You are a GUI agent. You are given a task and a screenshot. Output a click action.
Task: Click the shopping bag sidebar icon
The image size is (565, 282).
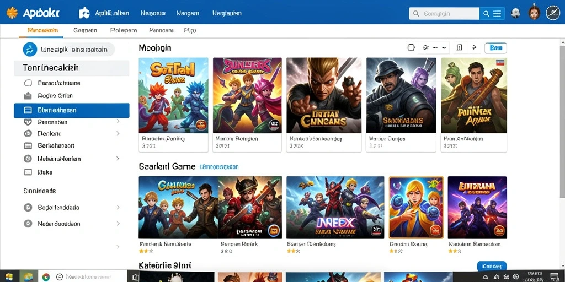coord(28,96)
